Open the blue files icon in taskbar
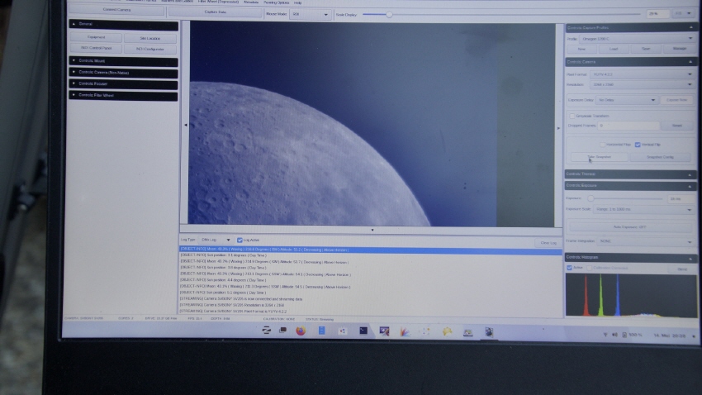Viewport: 702px width, 395px height. pyautogui.click(x=321, y=331)
